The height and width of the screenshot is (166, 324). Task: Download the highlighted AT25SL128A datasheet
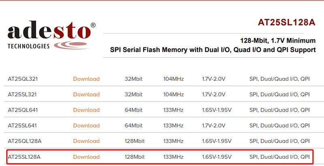[x=86, y=157]
